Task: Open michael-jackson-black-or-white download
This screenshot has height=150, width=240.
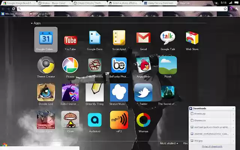Action: point(210,127)
